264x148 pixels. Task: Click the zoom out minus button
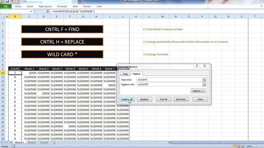point(255,146)
